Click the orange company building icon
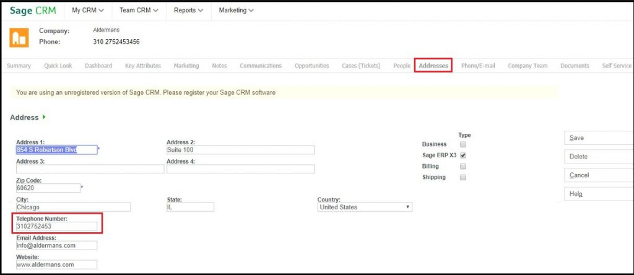This screenshot has width=634, height=275. tap(19, 38)
